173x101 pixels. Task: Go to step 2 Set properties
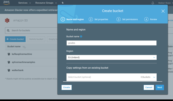[98, 19]
